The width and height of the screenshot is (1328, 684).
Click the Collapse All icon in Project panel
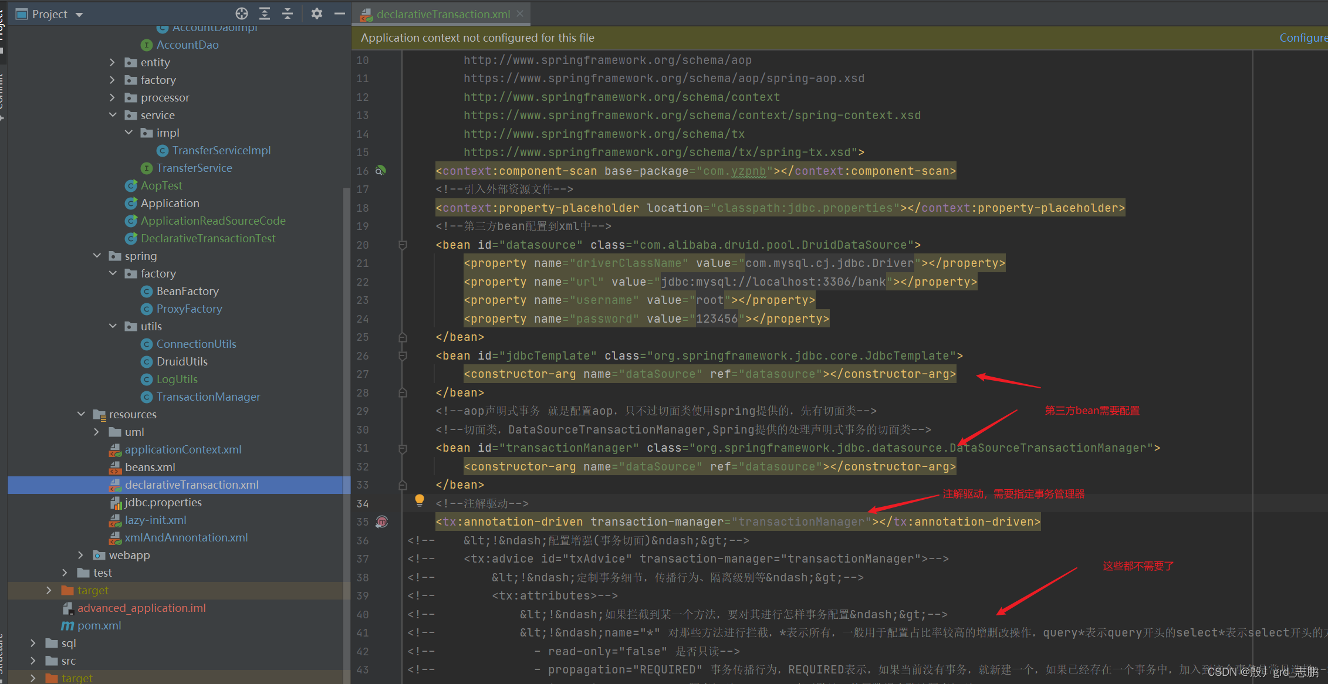tap(288, 13)
